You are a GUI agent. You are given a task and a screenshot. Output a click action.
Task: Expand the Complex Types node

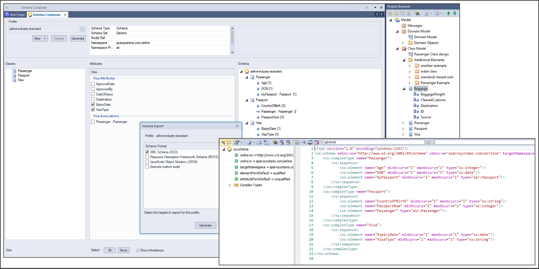click(x=230, y=185)
